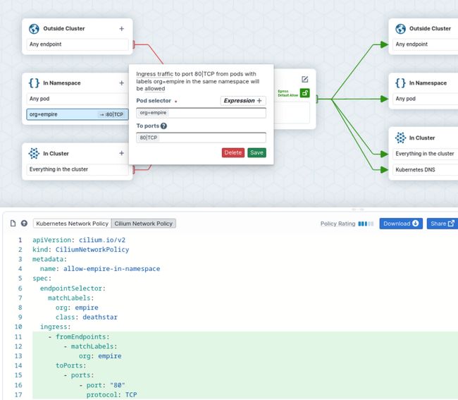Select Any pod in right In Namespace
Screen dimensions: 458x400
coord(426,99)
